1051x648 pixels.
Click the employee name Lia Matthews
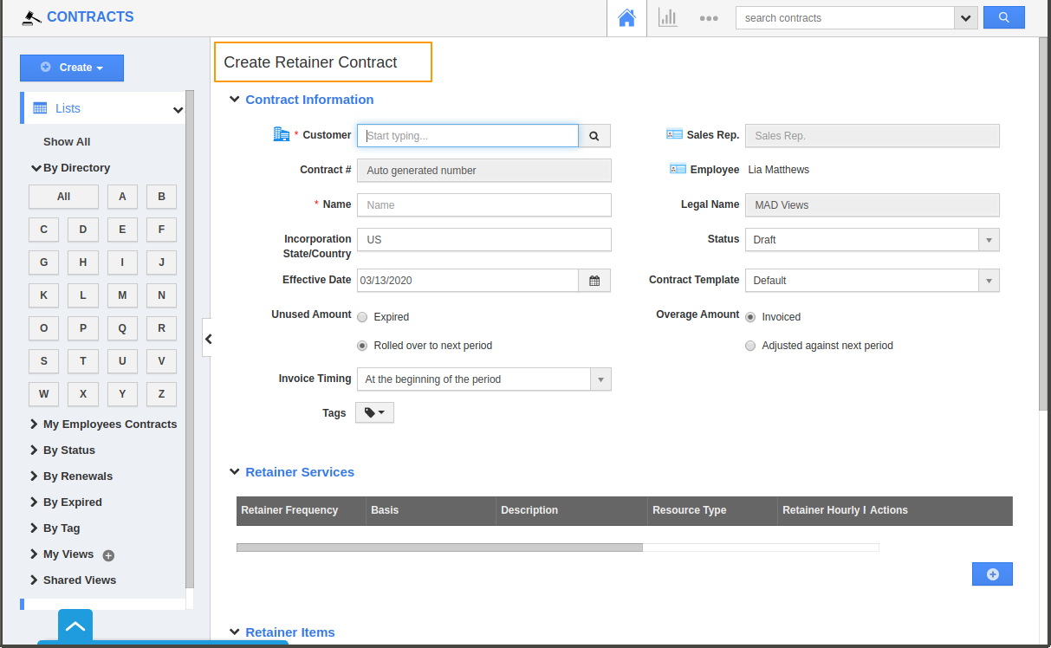coord(779,170)
